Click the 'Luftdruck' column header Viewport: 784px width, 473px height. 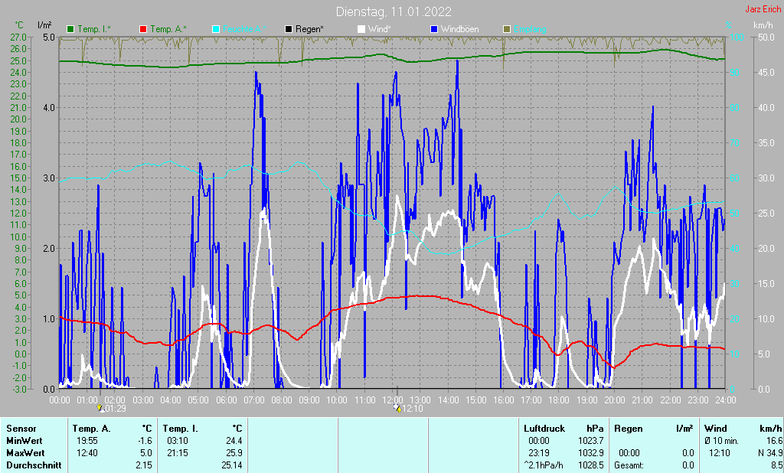coord(544,429)
